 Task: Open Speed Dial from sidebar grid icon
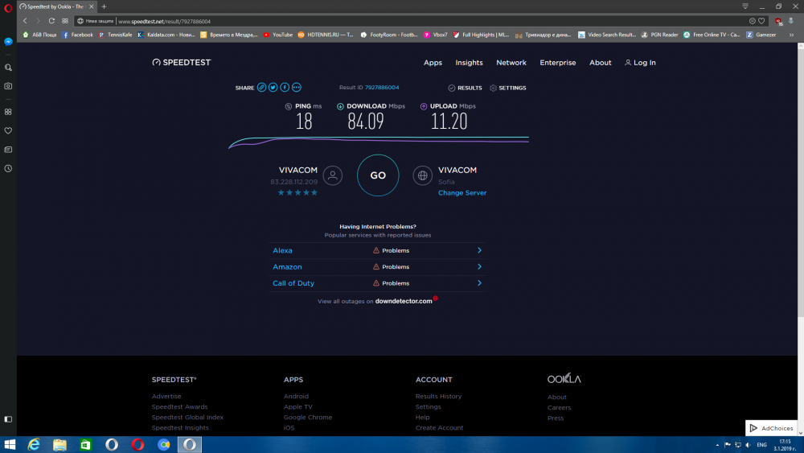pyautogui.click(x=8, y=111)
